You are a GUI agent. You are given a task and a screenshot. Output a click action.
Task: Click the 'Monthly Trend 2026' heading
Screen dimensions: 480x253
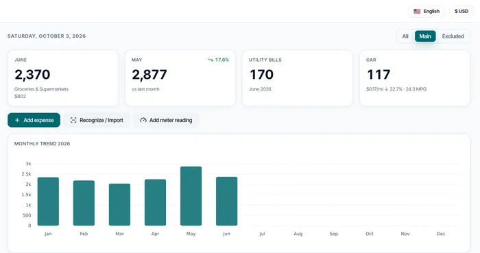(x=42, y=143)
